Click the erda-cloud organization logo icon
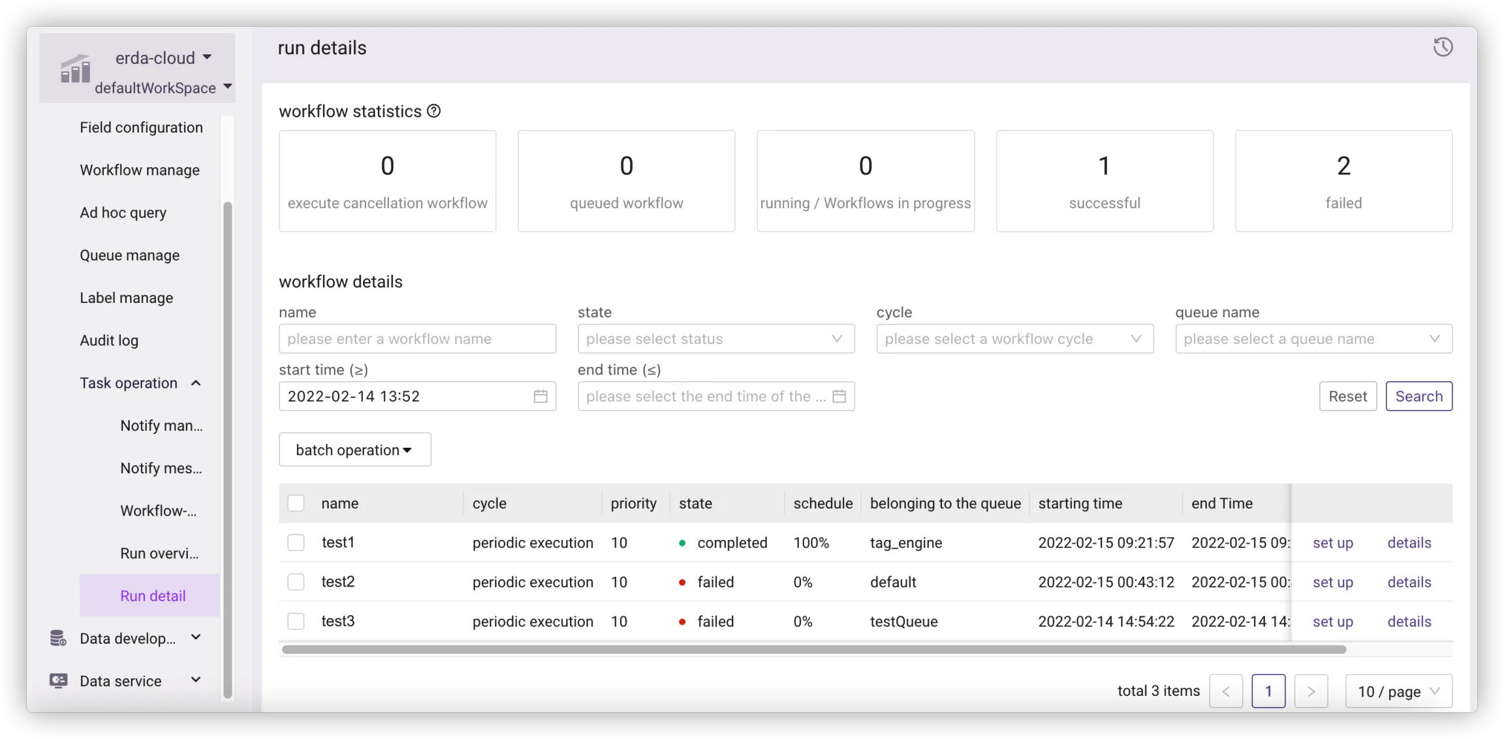The height and width of the screenshot is (739, 1504). 75,69
